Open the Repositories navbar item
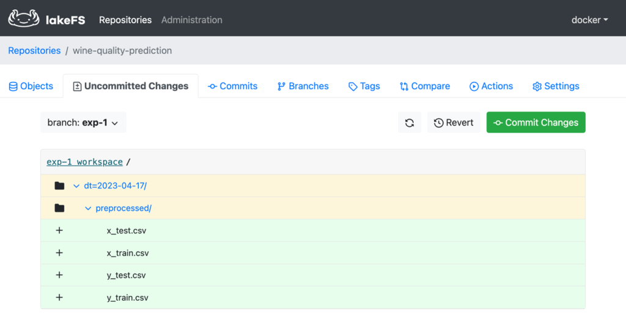 click(x=125, y=20)
